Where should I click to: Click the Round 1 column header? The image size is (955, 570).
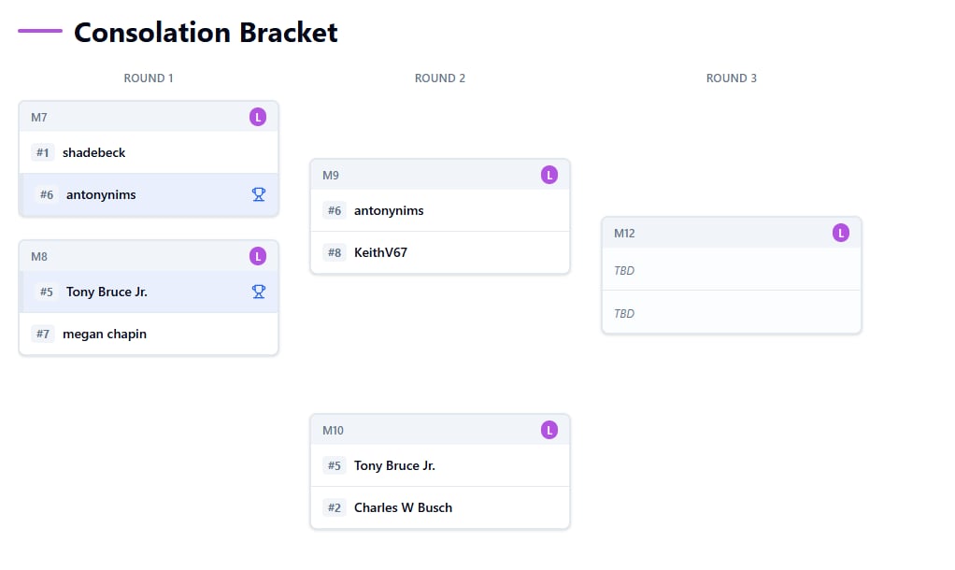pos(149,78)
